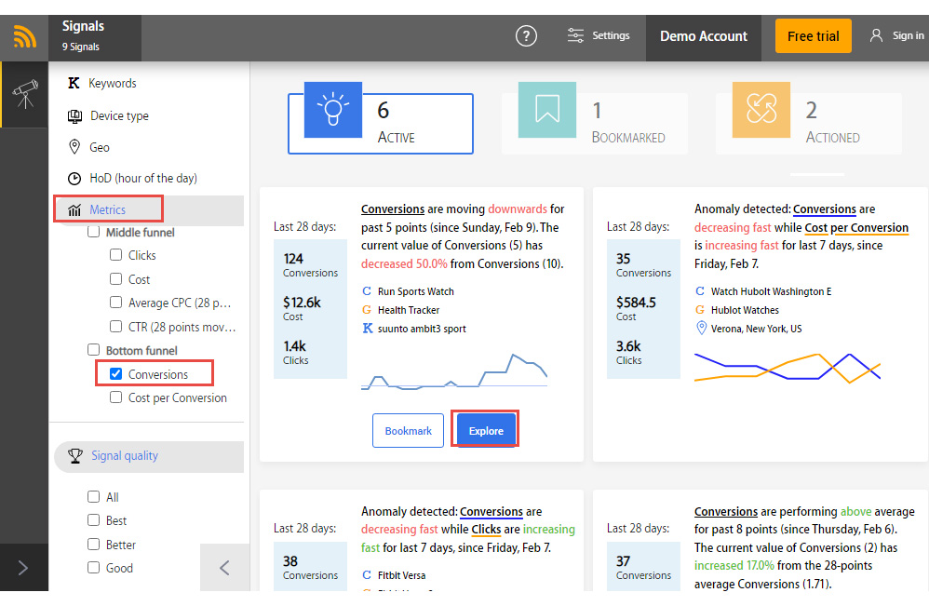The width and height of the screenshot is (929, 606).
Task: Check the CTR checkbox
Action: coord(116,326)
